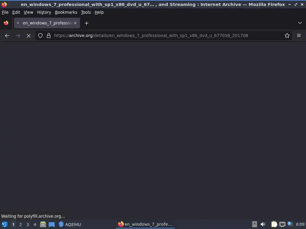Switch to workspace 3
Screen dimensions: 306x229
(28, 225)
